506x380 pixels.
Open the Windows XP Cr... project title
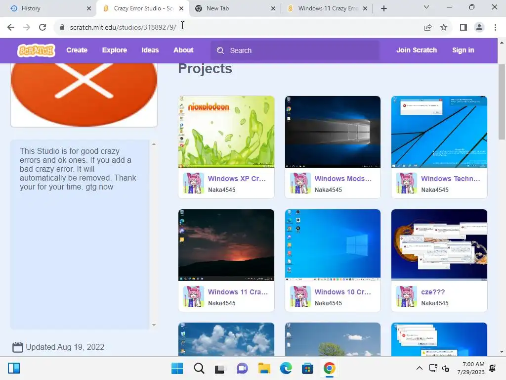[237, 179]
